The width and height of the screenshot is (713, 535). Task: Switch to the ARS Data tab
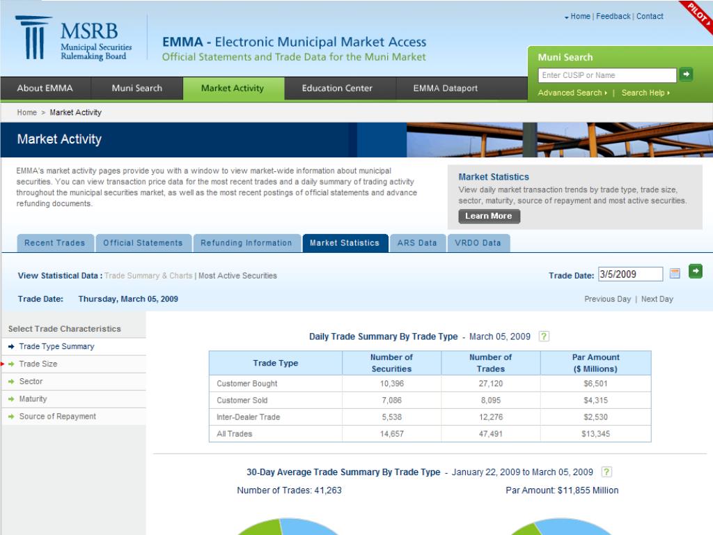pos(417,243)
